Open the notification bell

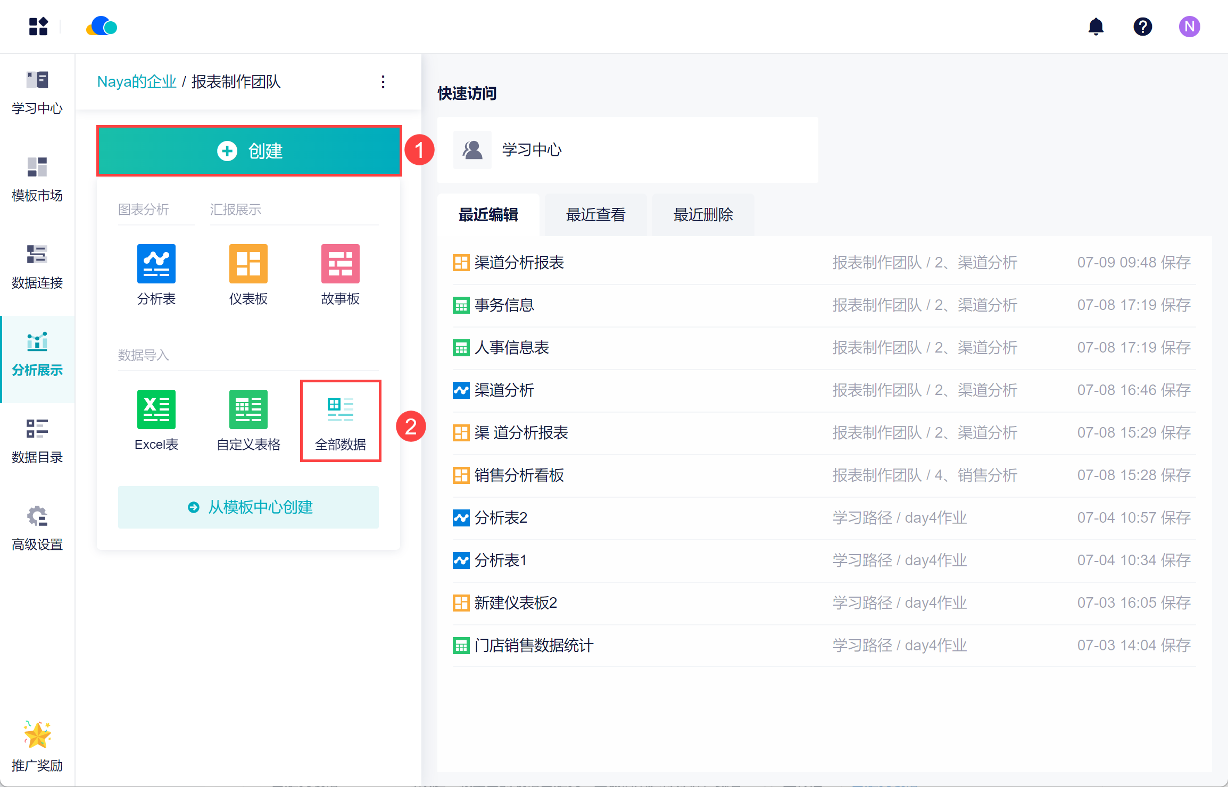pos(1096,27)
